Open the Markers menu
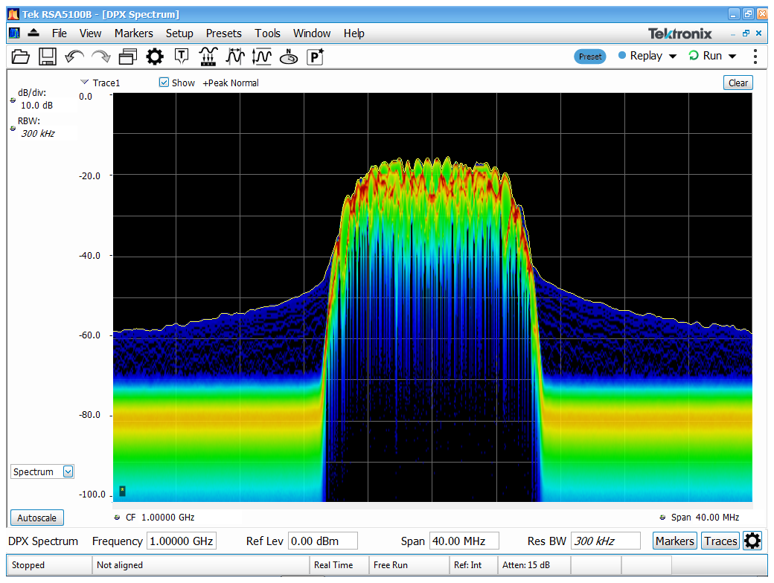The height and width of the screenshot is (583, 774). pos(133,33)
